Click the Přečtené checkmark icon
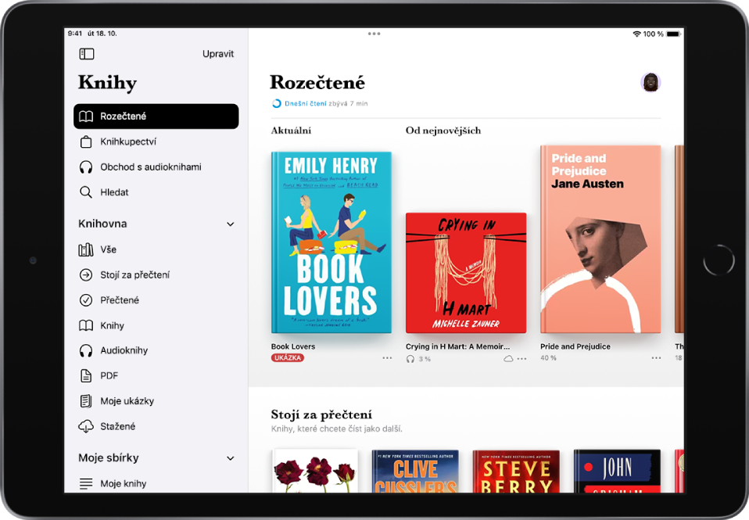 86,300
